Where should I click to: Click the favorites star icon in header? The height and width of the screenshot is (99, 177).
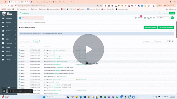pos(136,18)
